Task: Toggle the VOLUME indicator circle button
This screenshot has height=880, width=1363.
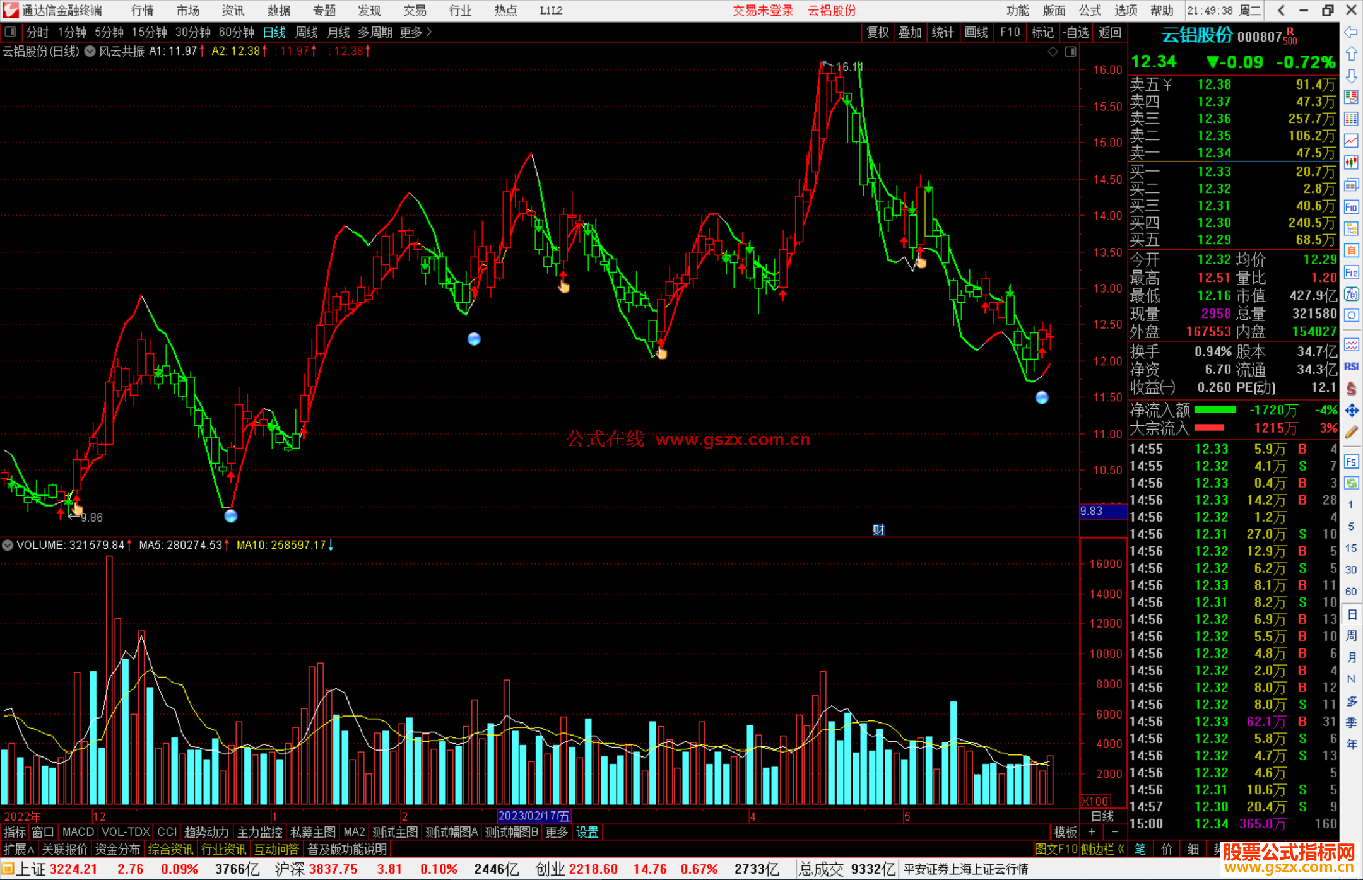Action: [8, 545]
